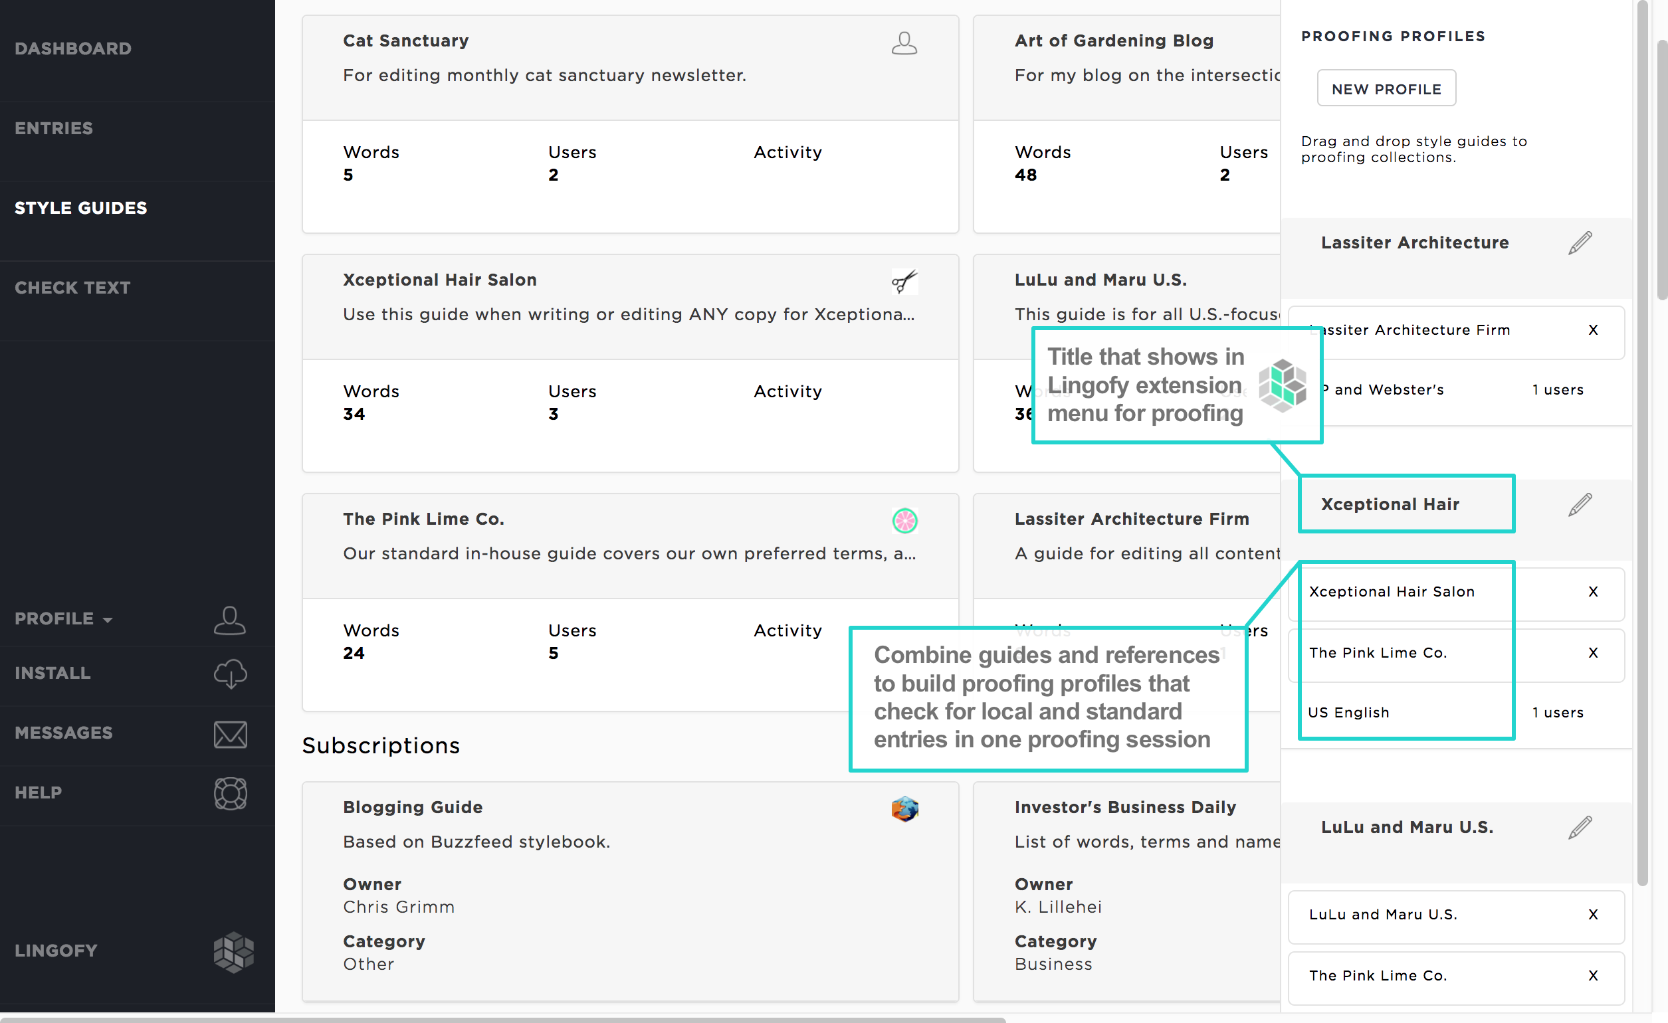Open Investor's Business Daily subscription

point(1124,807)
